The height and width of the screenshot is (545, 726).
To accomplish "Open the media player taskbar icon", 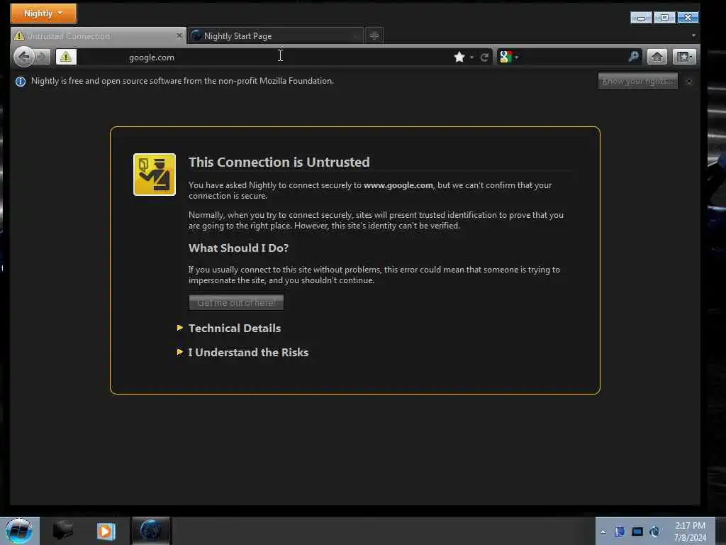I will (x=106, y=531).
